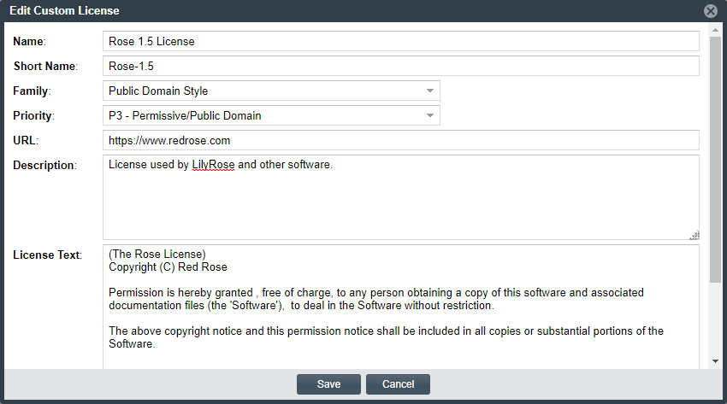
Task: Focus the Short Name input field
Action: click(400, 66)
